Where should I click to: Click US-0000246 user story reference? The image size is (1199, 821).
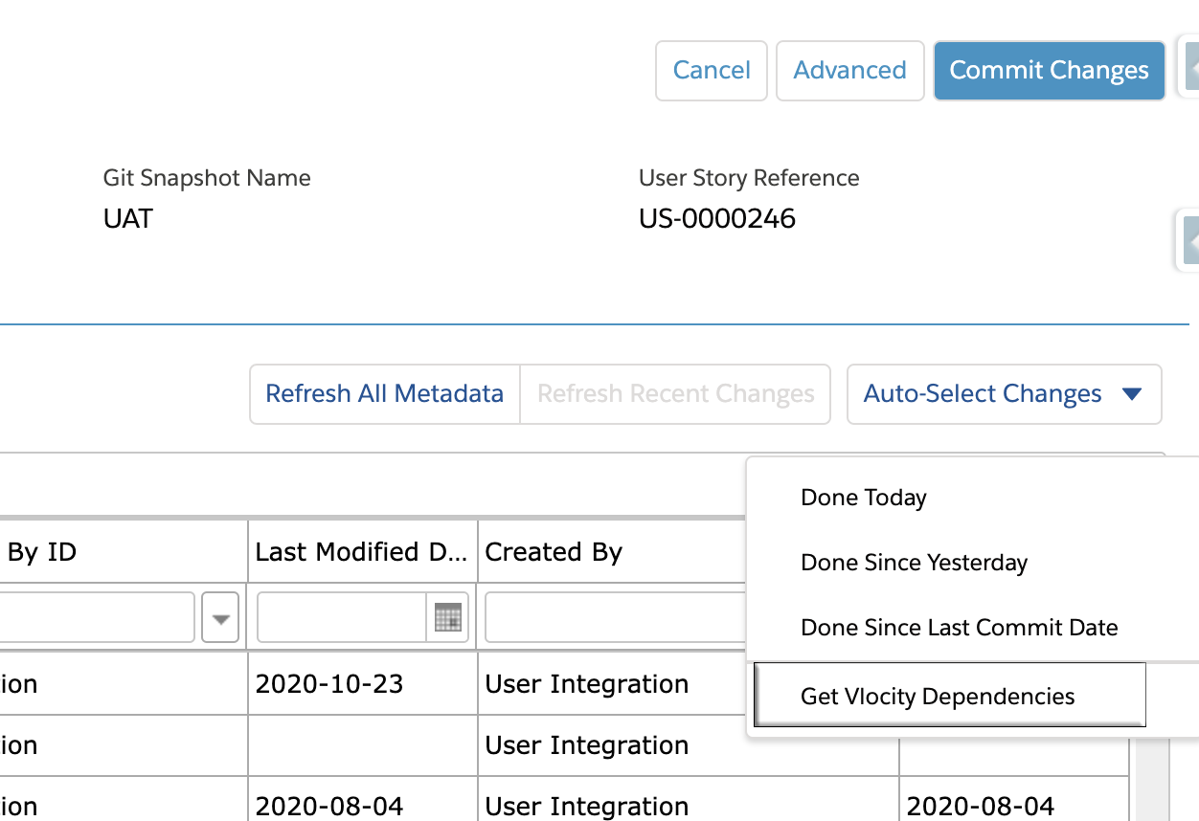coord(717,219)
